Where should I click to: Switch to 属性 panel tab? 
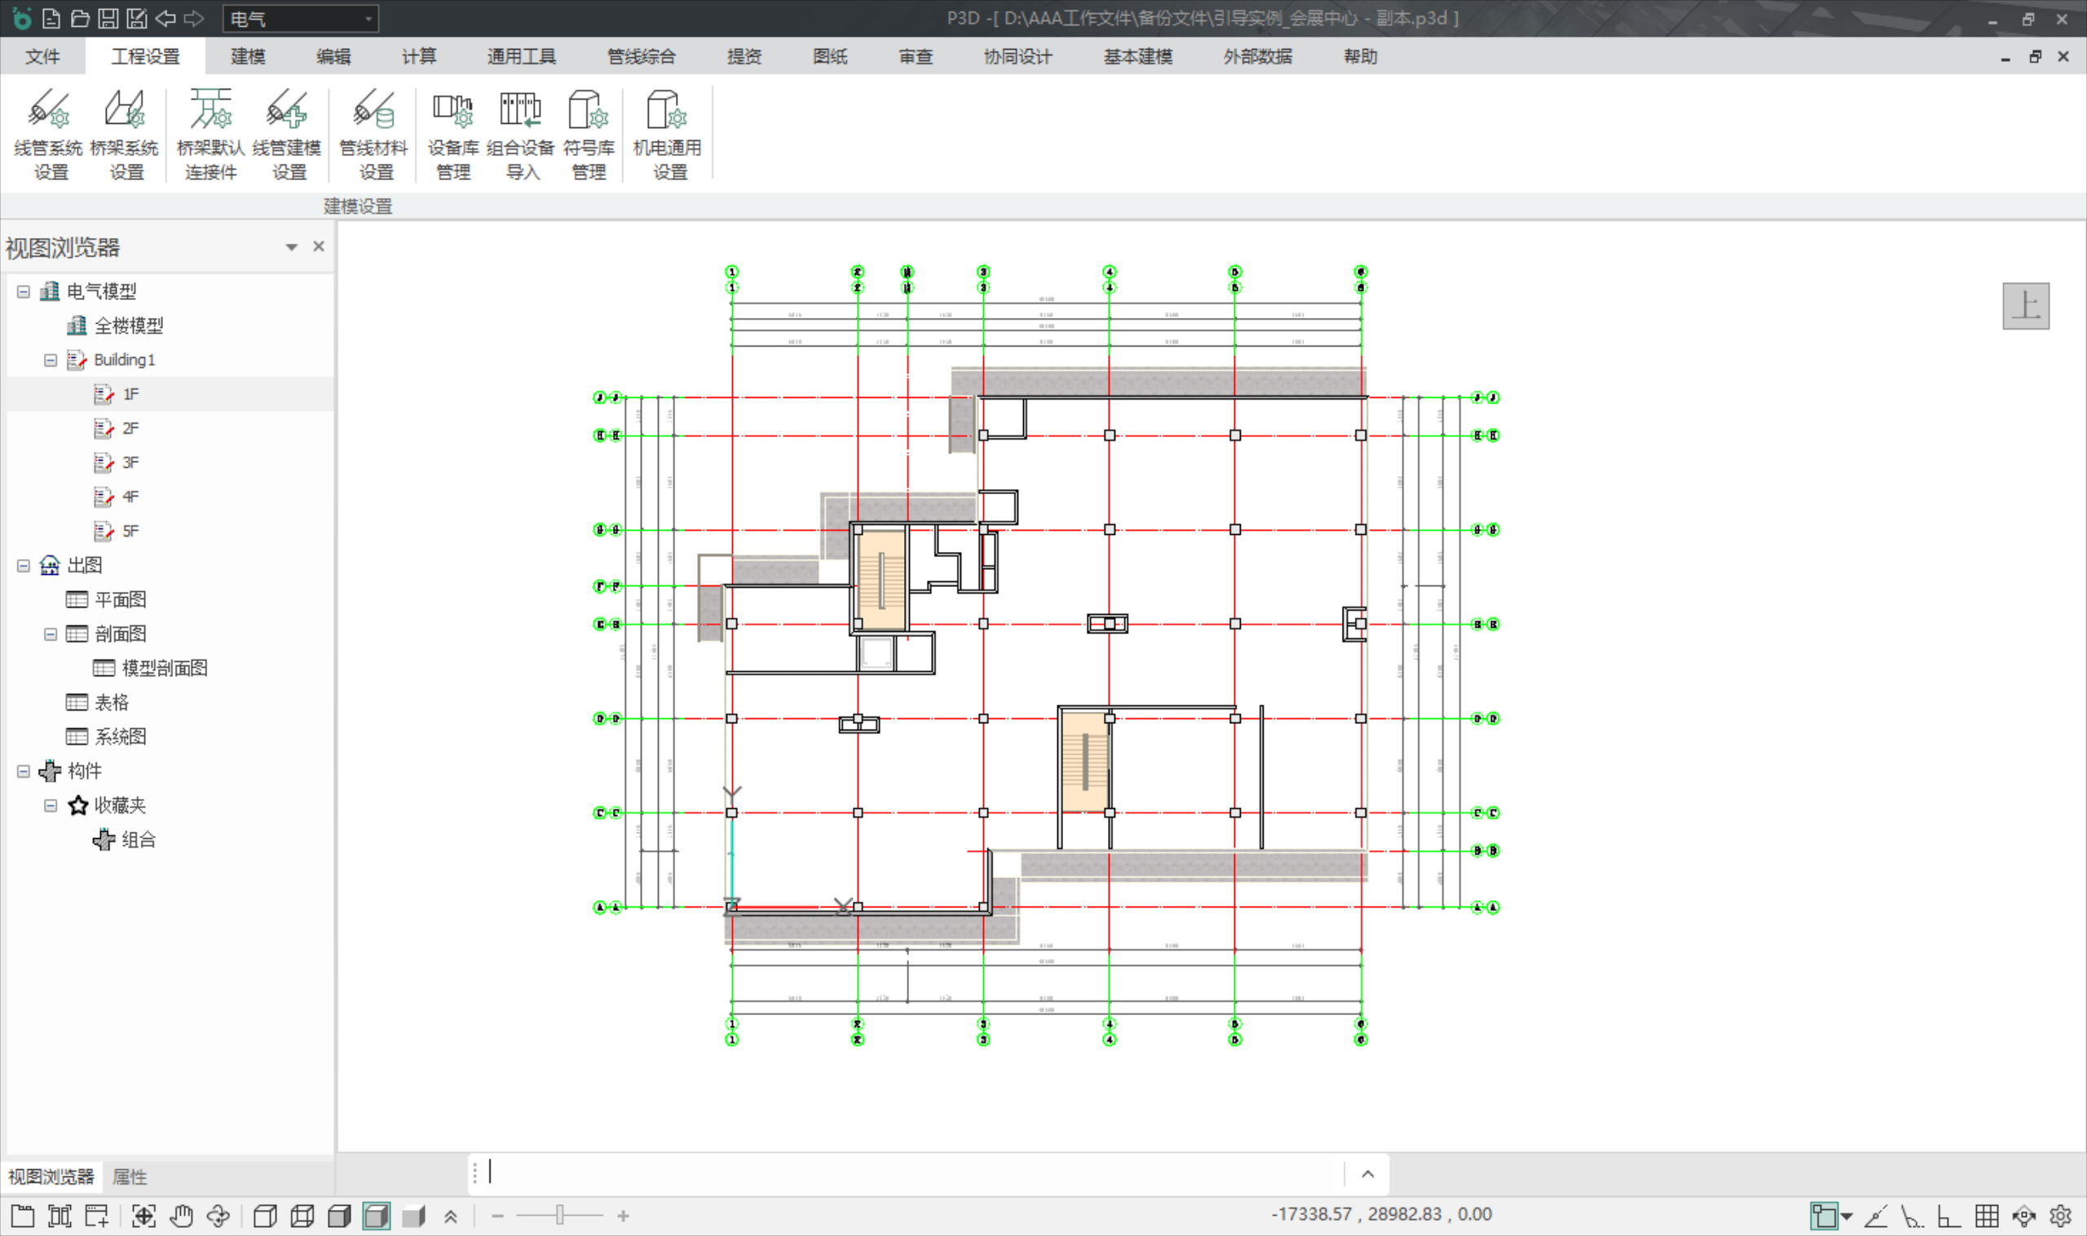(x=129, y=1176)
